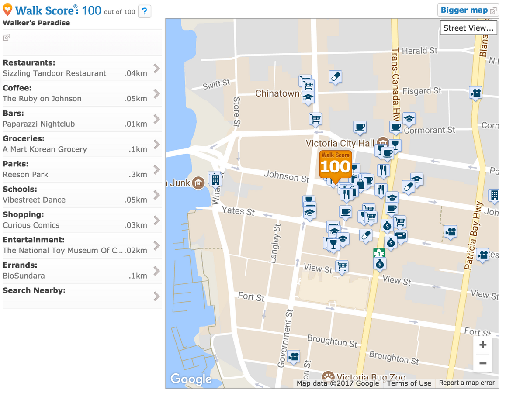The height and width of the screenshot is (393, 506).
Task: Select Curious Comics entry
Action: (31, 225)
